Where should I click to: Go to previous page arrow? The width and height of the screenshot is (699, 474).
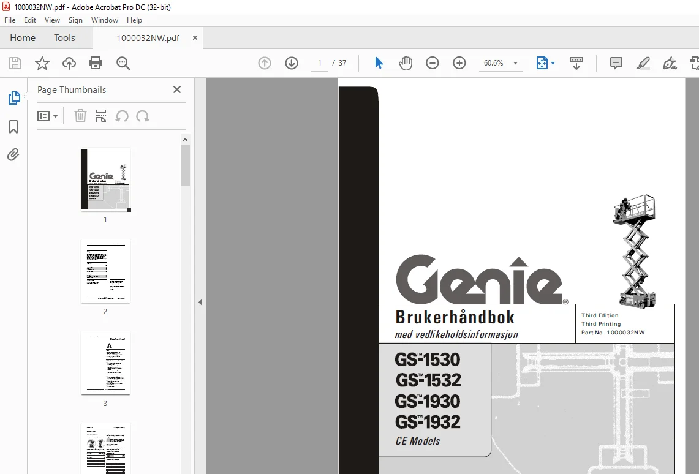[x=265, y=63]
